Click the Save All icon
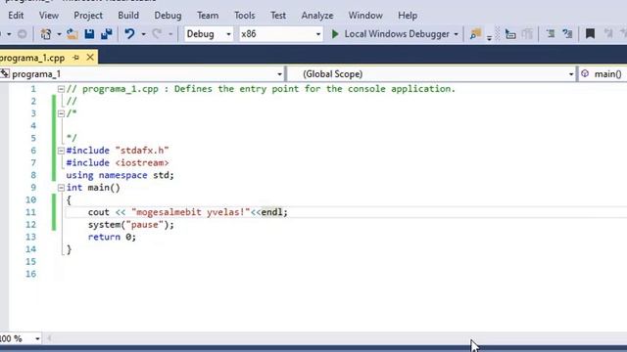627x352 pixels. [107, 34]
